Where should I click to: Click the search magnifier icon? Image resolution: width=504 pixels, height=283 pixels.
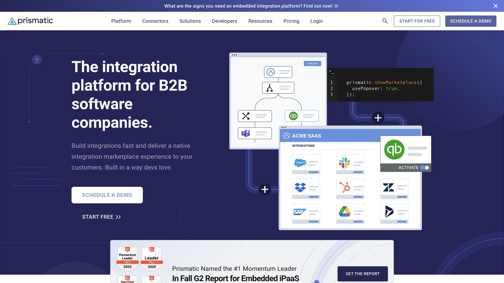click(385, 21)
